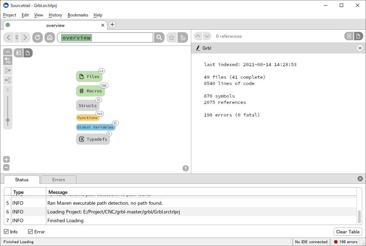Click the depth slider handle

[x=8, y=120]
